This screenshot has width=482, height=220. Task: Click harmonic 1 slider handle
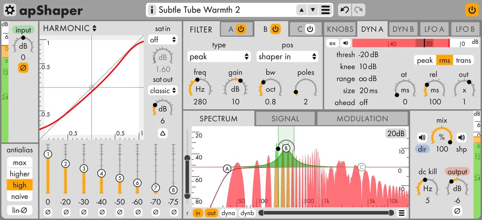coord(48,154)
